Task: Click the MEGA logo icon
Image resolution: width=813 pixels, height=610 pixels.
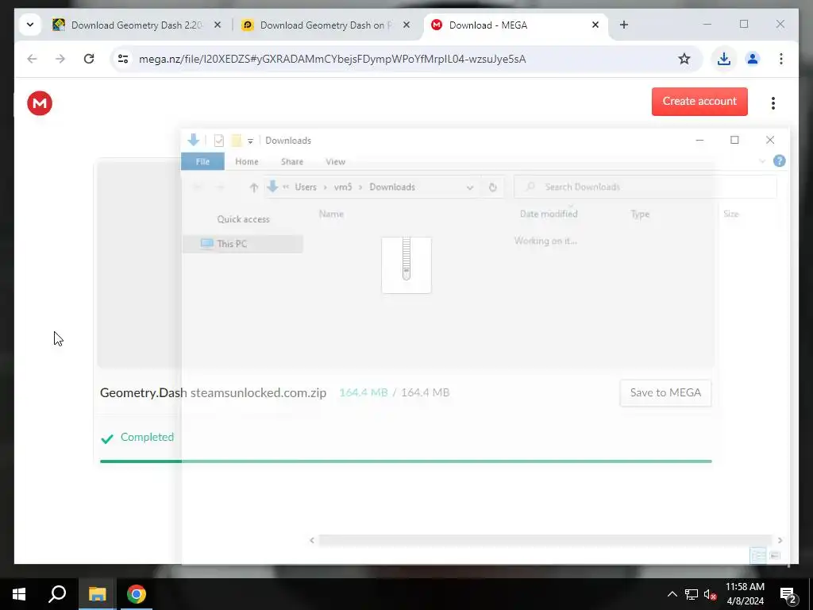Action: coord(40,103)
